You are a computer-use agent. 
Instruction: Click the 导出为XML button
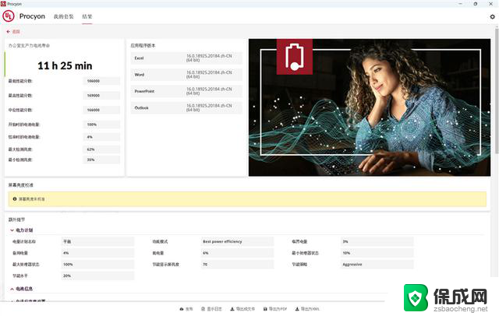(307, 309)
